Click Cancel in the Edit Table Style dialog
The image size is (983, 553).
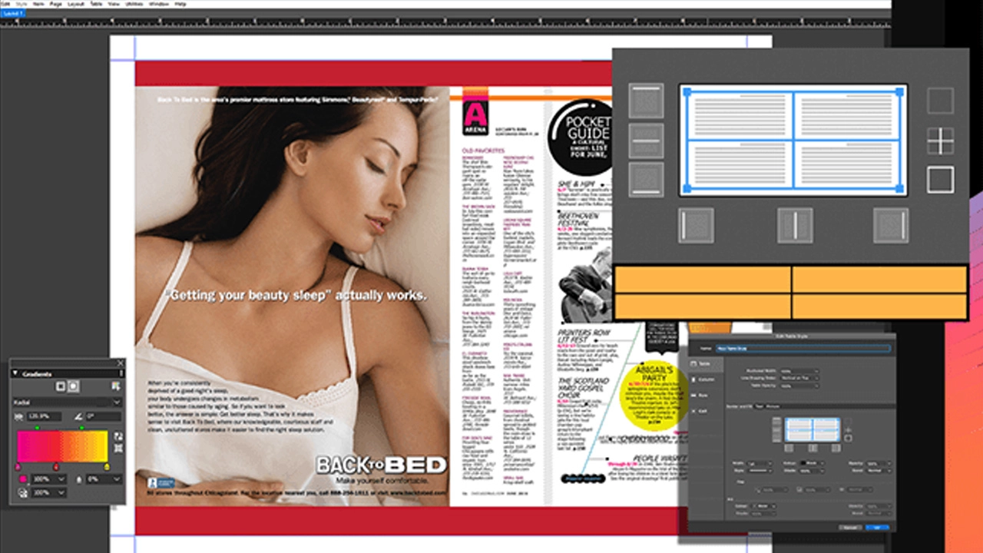(850, 528)
